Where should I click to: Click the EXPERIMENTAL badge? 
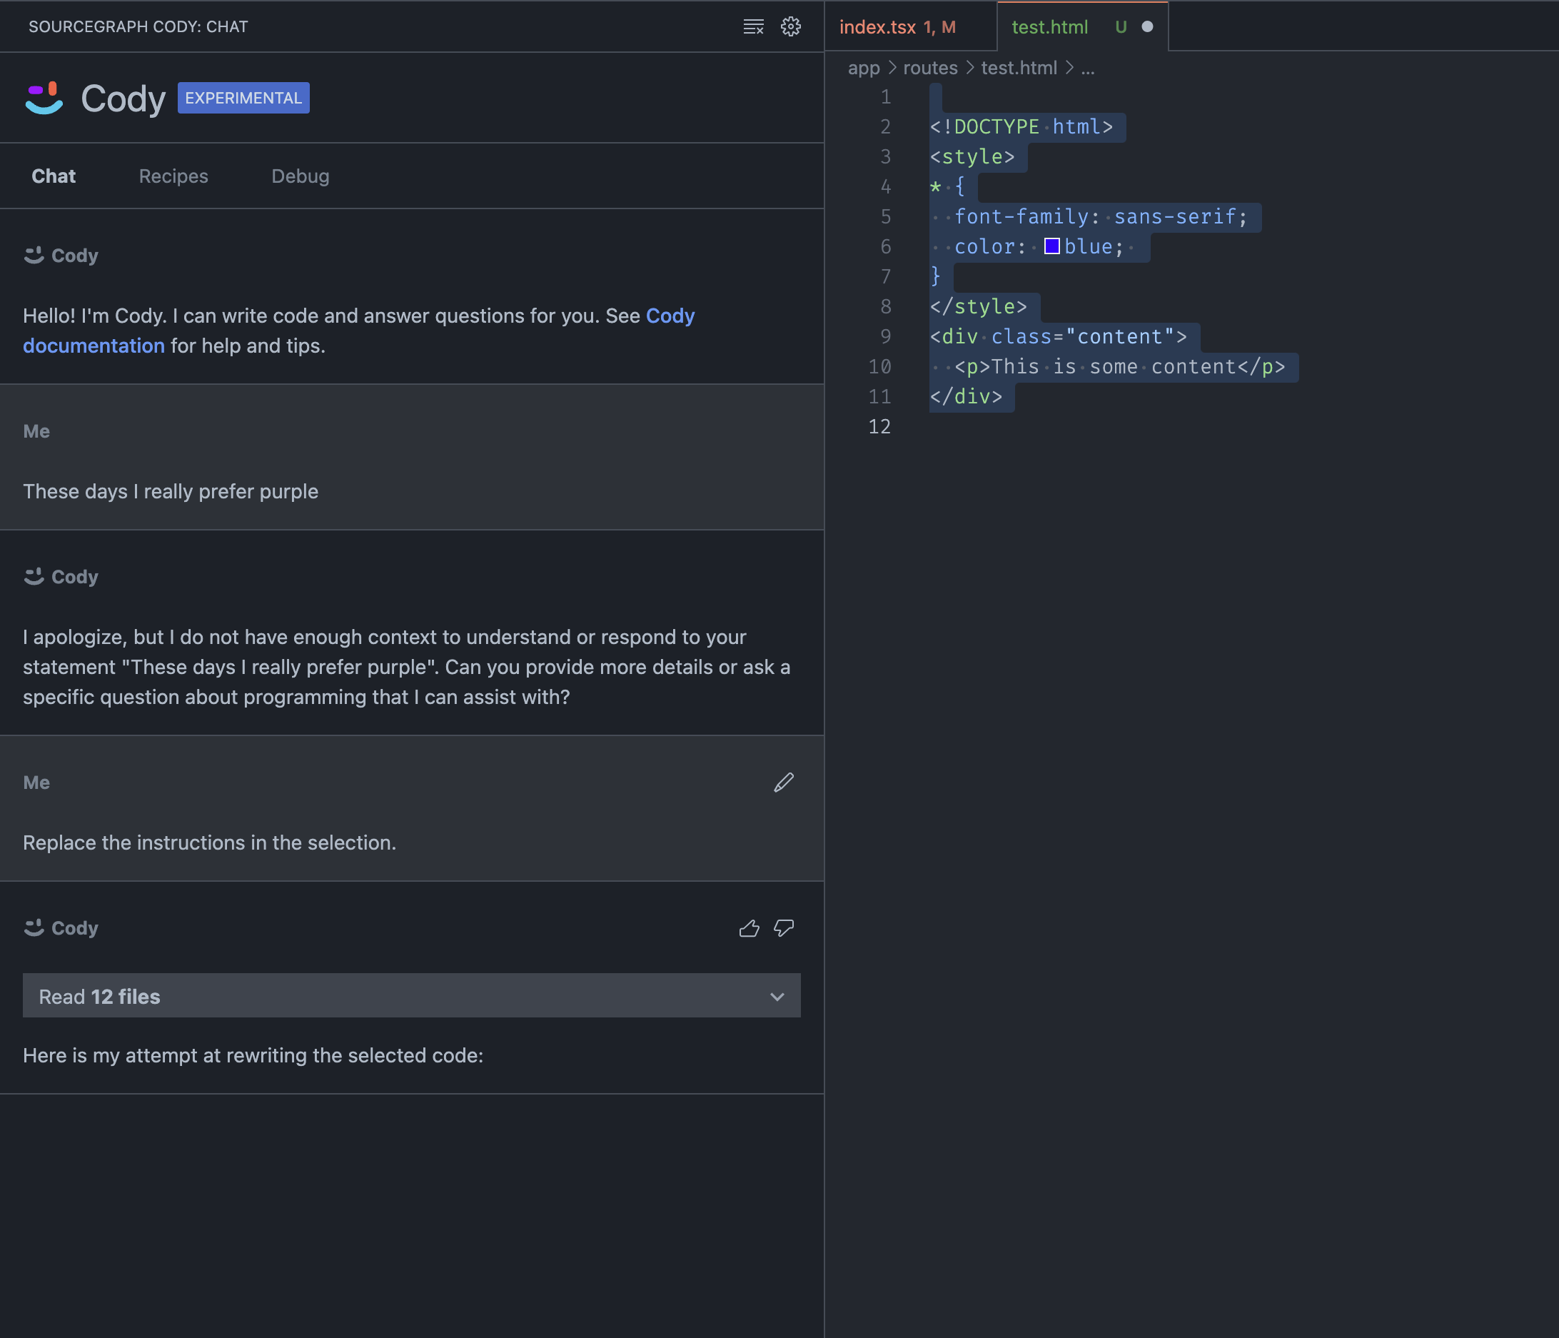pyautogui.click(x=243, y=98)
